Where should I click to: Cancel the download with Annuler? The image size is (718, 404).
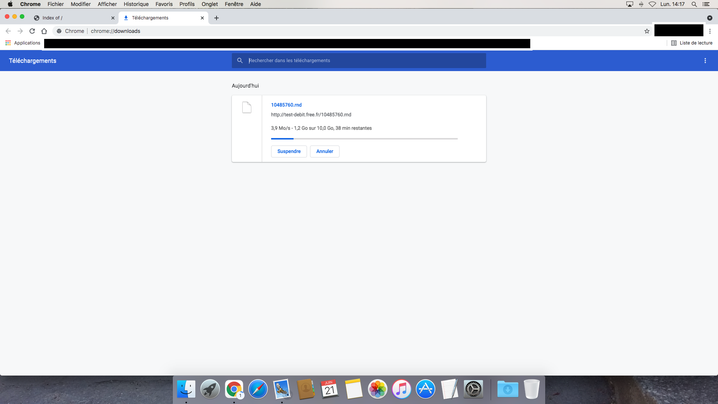[x=325, y=151]
